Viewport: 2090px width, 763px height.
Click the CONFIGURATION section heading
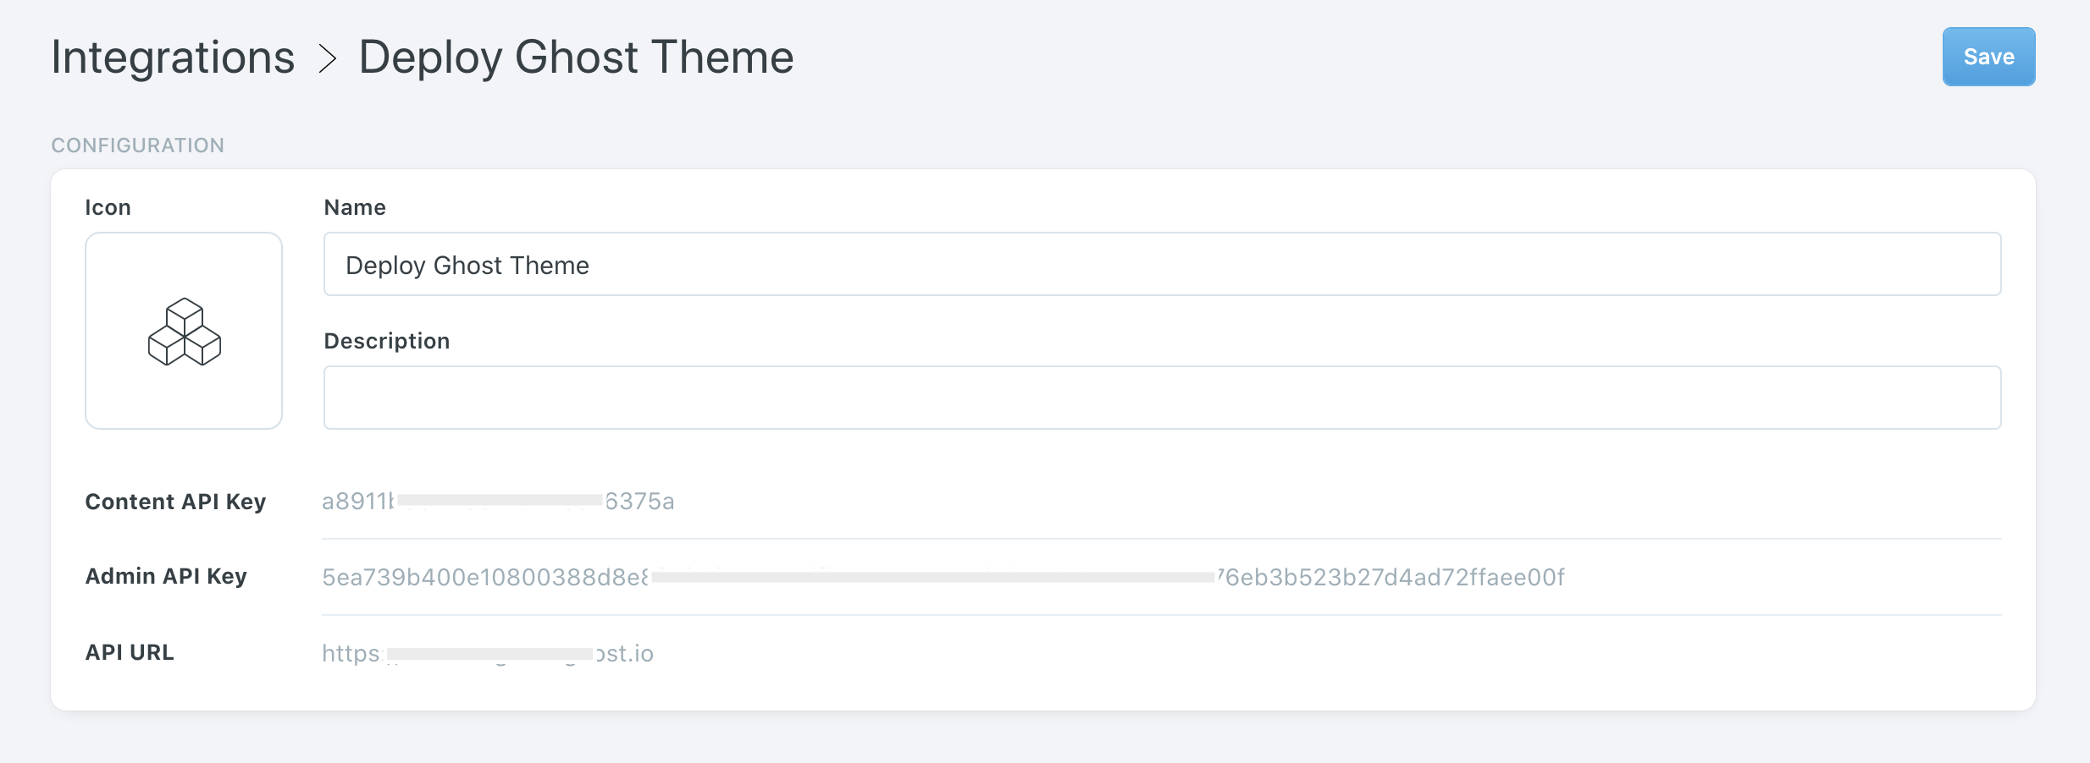click(137, 145)
